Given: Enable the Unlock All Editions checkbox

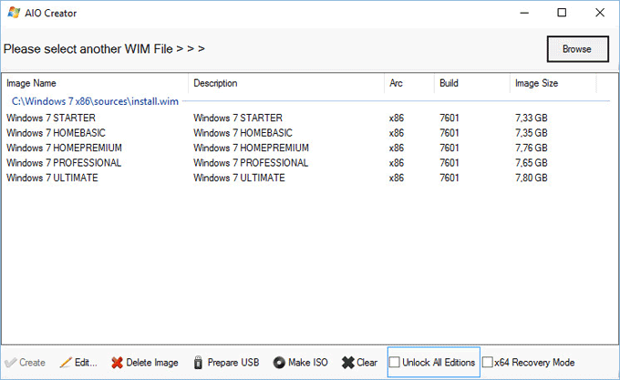Looking at the screenshot, I should pos(394,362).
